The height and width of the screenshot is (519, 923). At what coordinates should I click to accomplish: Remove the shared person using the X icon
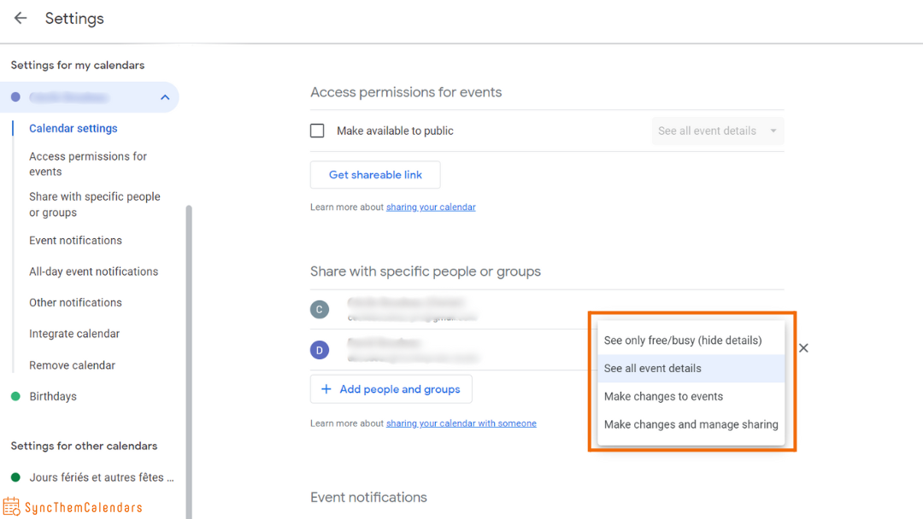pyautogui.click(x=803, y=347)
